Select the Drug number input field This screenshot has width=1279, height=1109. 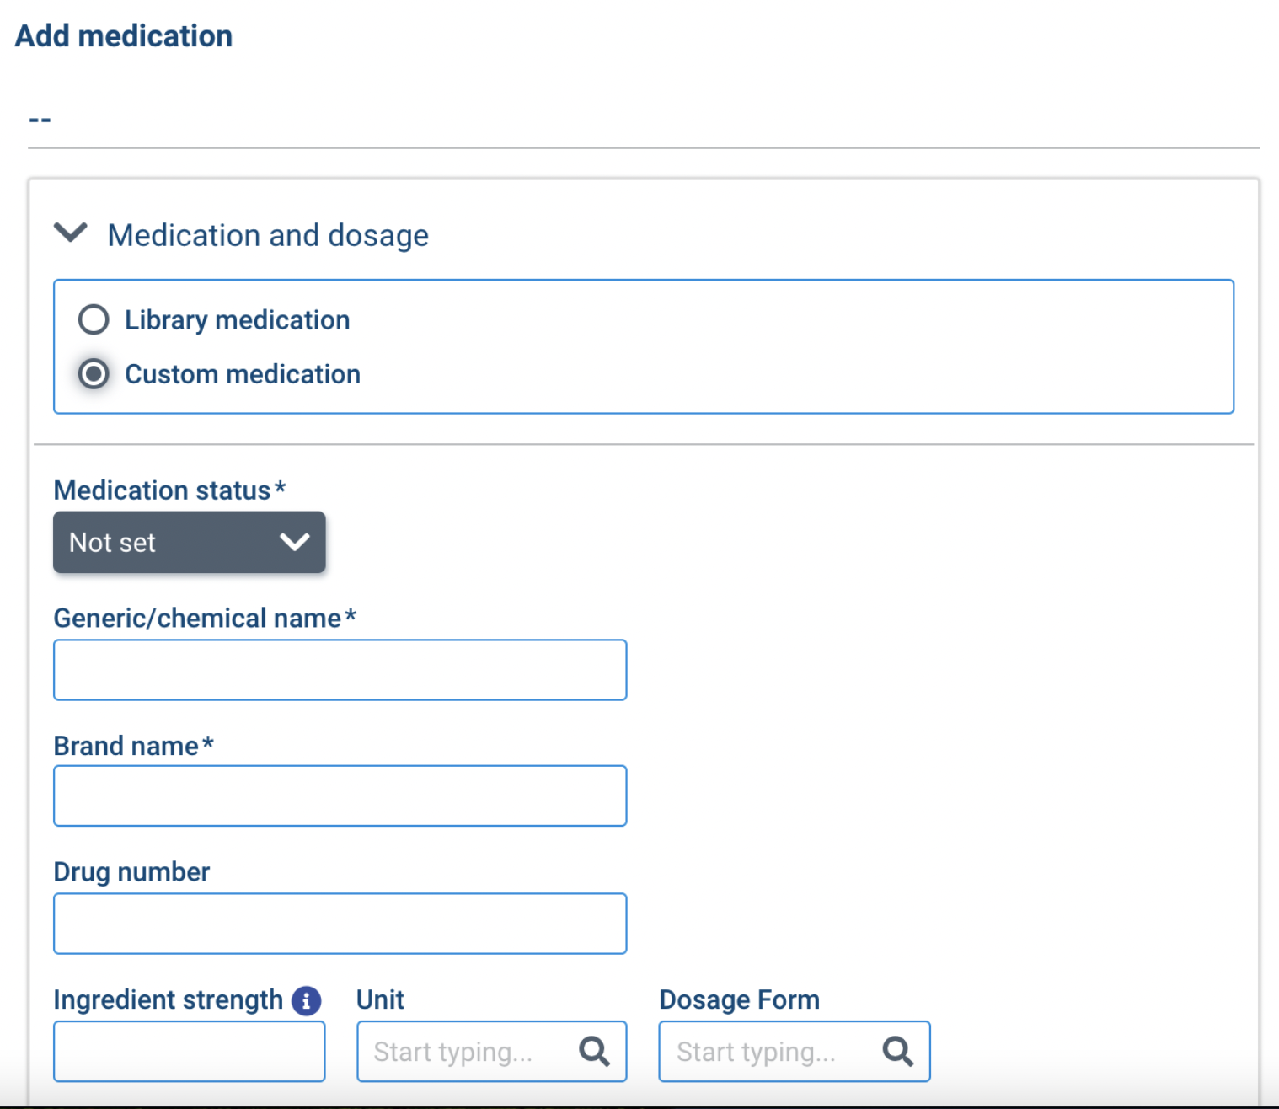[x=340, y=924]
